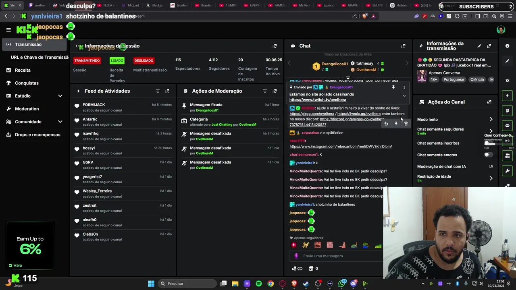This screenshot has height=290, width=516.
Task: Open Steam from the taskbar
Action: click(x=306, y=284)
